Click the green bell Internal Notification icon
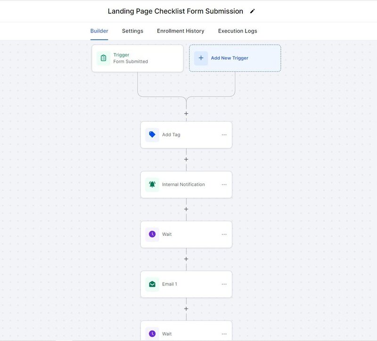 coord(152,184)
